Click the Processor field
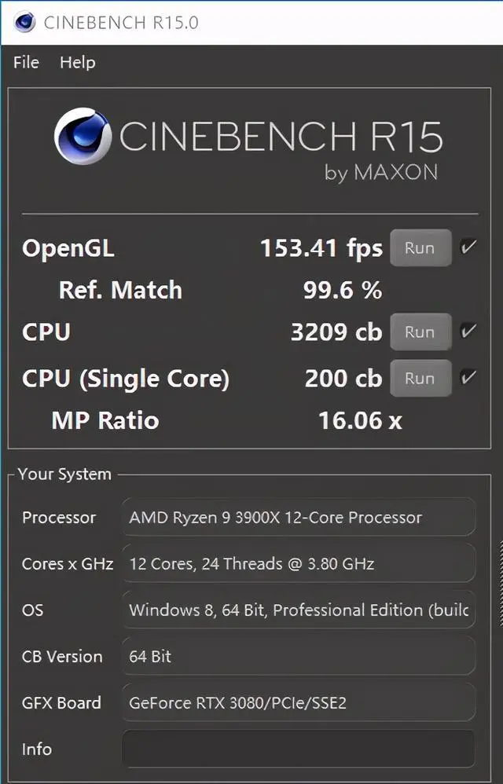This screenshot has width=503, height=784. [299, 518]
